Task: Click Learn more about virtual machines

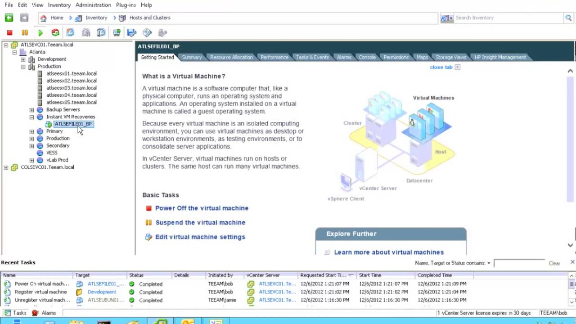Action: (x=389, y=252)
